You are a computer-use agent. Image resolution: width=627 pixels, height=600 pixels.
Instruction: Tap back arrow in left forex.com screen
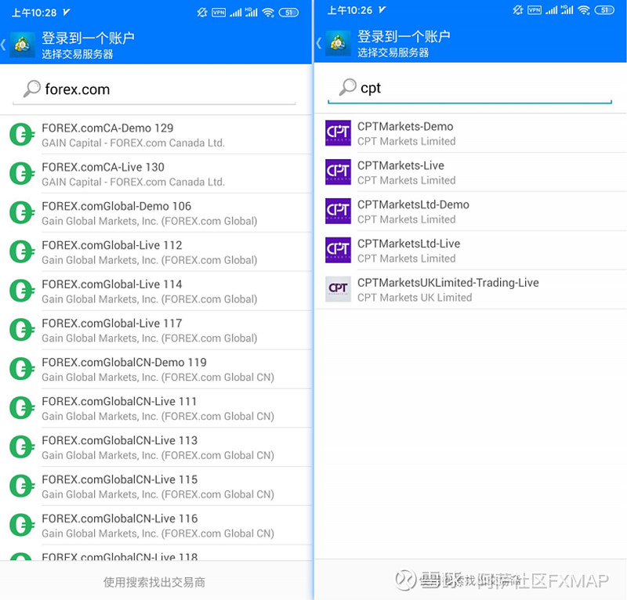pos(3,45)
